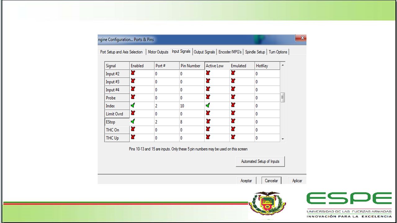Toggle Active Low for Limit Ovrd
This screenshot has width=397, height=223.
[208, 113]
